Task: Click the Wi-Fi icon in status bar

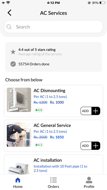Action: 8,2
